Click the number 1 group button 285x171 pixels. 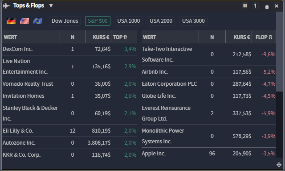tap(255, 6)
